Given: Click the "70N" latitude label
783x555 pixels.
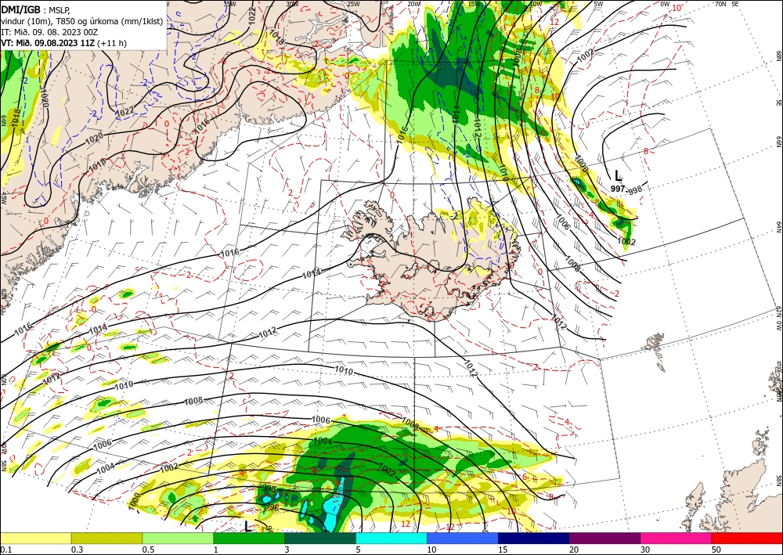Looking at the screenshot, I should (720, 4).
